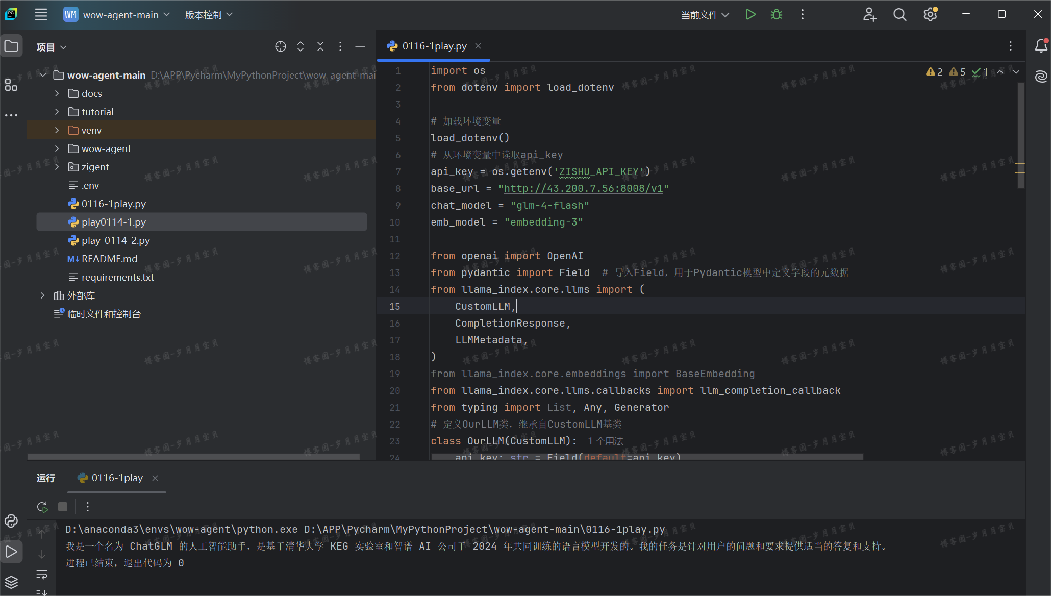1051x596 pixels.
Task: Open IDE settings gear icon
Action: coord(930,15)
